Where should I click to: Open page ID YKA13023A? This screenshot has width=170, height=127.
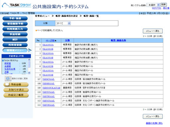[x=48, y=62]
